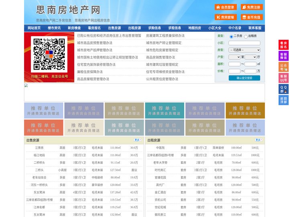Open 中介名录 navigation item
The width and height of the screenshot is (289, 217).
(235, 28)
